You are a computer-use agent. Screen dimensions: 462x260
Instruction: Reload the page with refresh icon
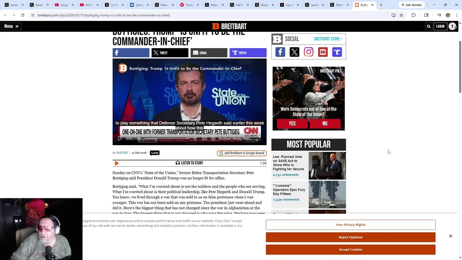[x=22, y=15]
